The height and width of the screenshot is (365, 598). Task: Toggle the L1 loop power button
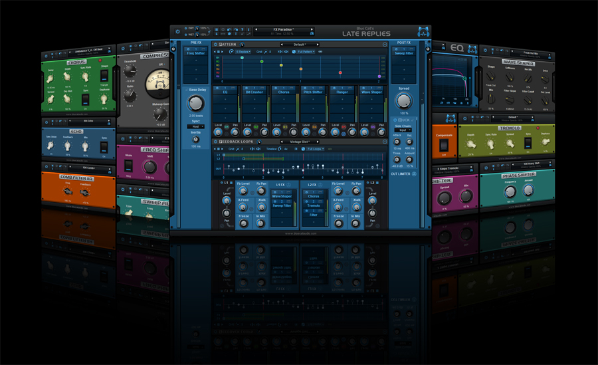coord(221,183)
